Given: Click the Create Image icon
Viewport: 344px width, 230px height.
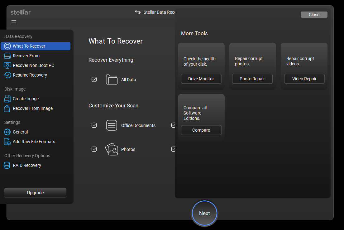Looking at the screenshot, I should (x=7, y=99).
